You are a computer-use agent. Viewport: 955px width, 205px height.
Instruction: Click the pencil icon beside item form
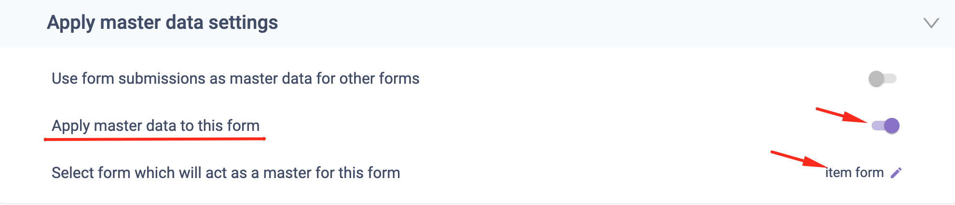[x=896, y=173]
